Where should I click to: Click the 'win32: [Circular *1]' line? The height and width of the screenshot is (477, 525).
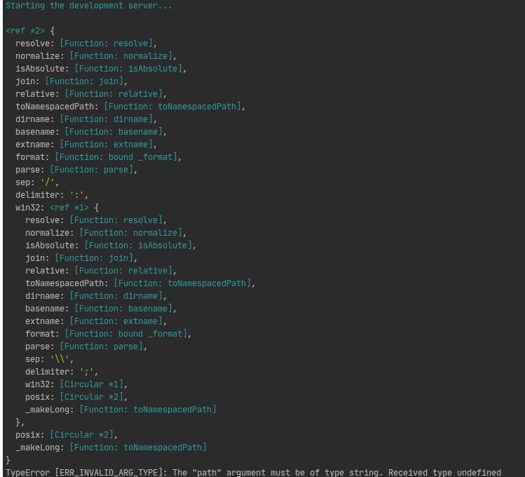(76, 384)
